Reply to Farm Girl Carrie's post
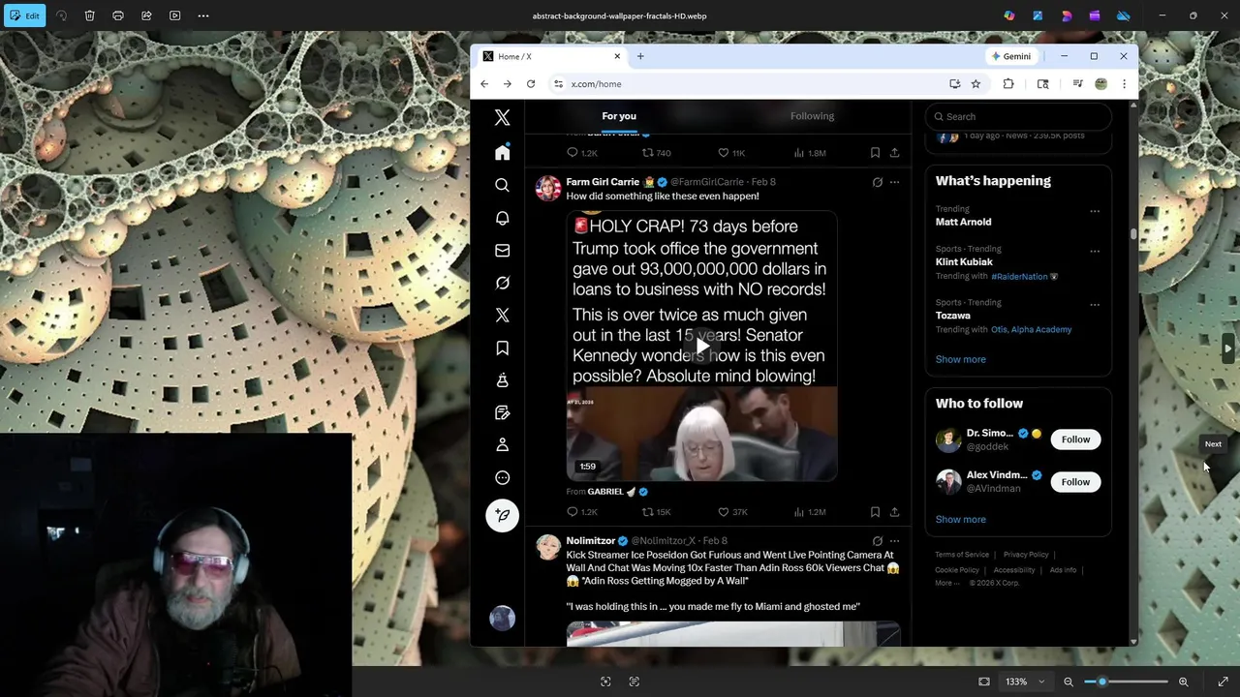Viewport: 1240px width, 697px height. click(581, 512)
